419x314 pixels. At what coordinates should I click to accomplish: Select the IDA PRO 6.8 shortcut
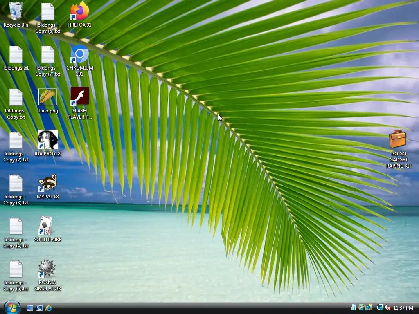click(47, 143)
